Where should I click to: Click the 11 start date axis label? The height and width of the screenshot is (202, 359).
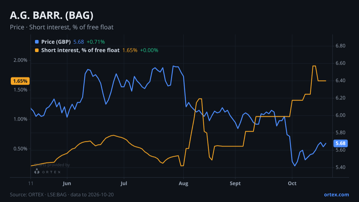pyautogui.click(x=31, y=183)
